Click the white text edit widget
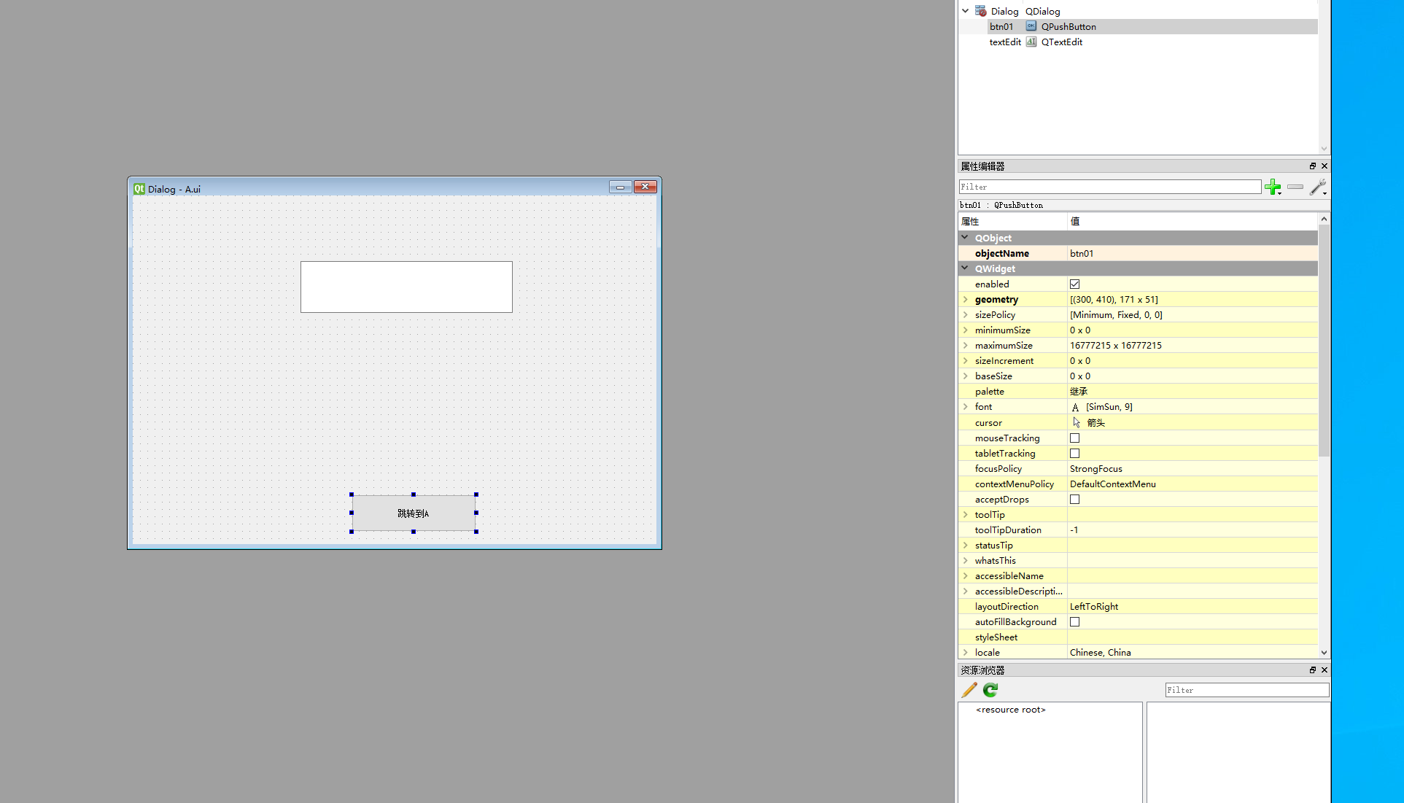The width and height of the screenshot is (1404, 803). pos(406,287)
